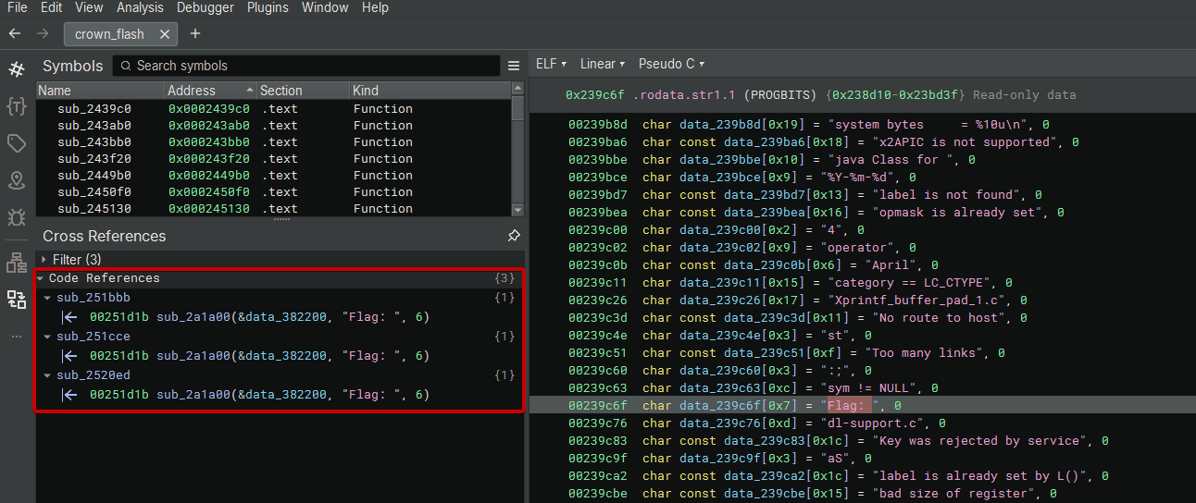Open the Pseudo C language dropdown
This screenshot has width=1196, height=503.
click(671, 64)
